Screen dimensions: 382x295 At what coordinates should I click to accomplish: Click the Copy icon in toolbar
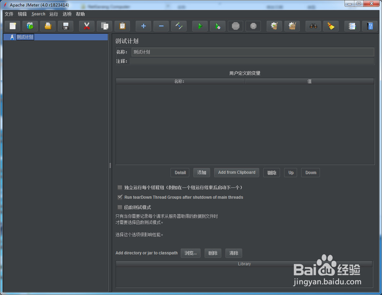pyautogui.click(x=105, y=26)
